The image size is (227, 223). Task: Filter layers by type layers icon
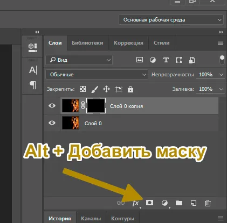pos(166,60)
